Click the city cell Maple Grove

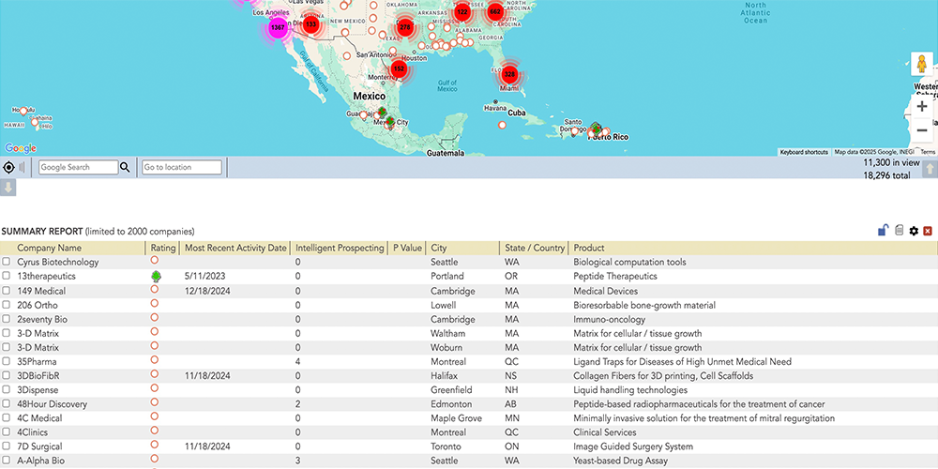pos(457,418)
